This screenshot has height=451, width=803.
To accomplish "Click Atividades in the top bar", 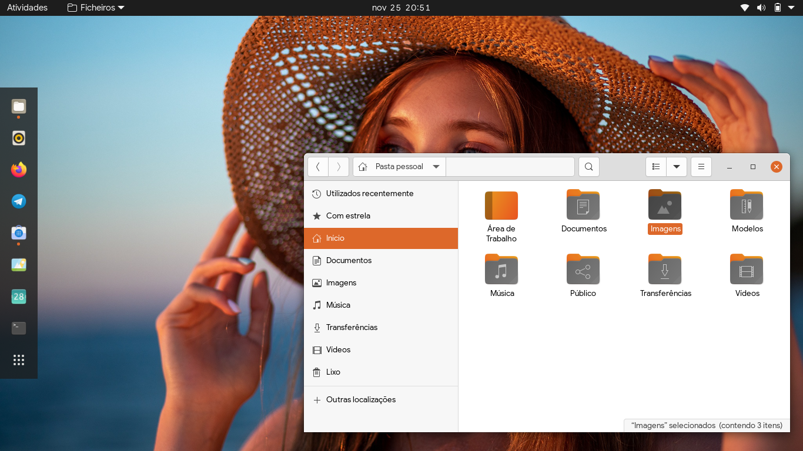I will point(27,8).
